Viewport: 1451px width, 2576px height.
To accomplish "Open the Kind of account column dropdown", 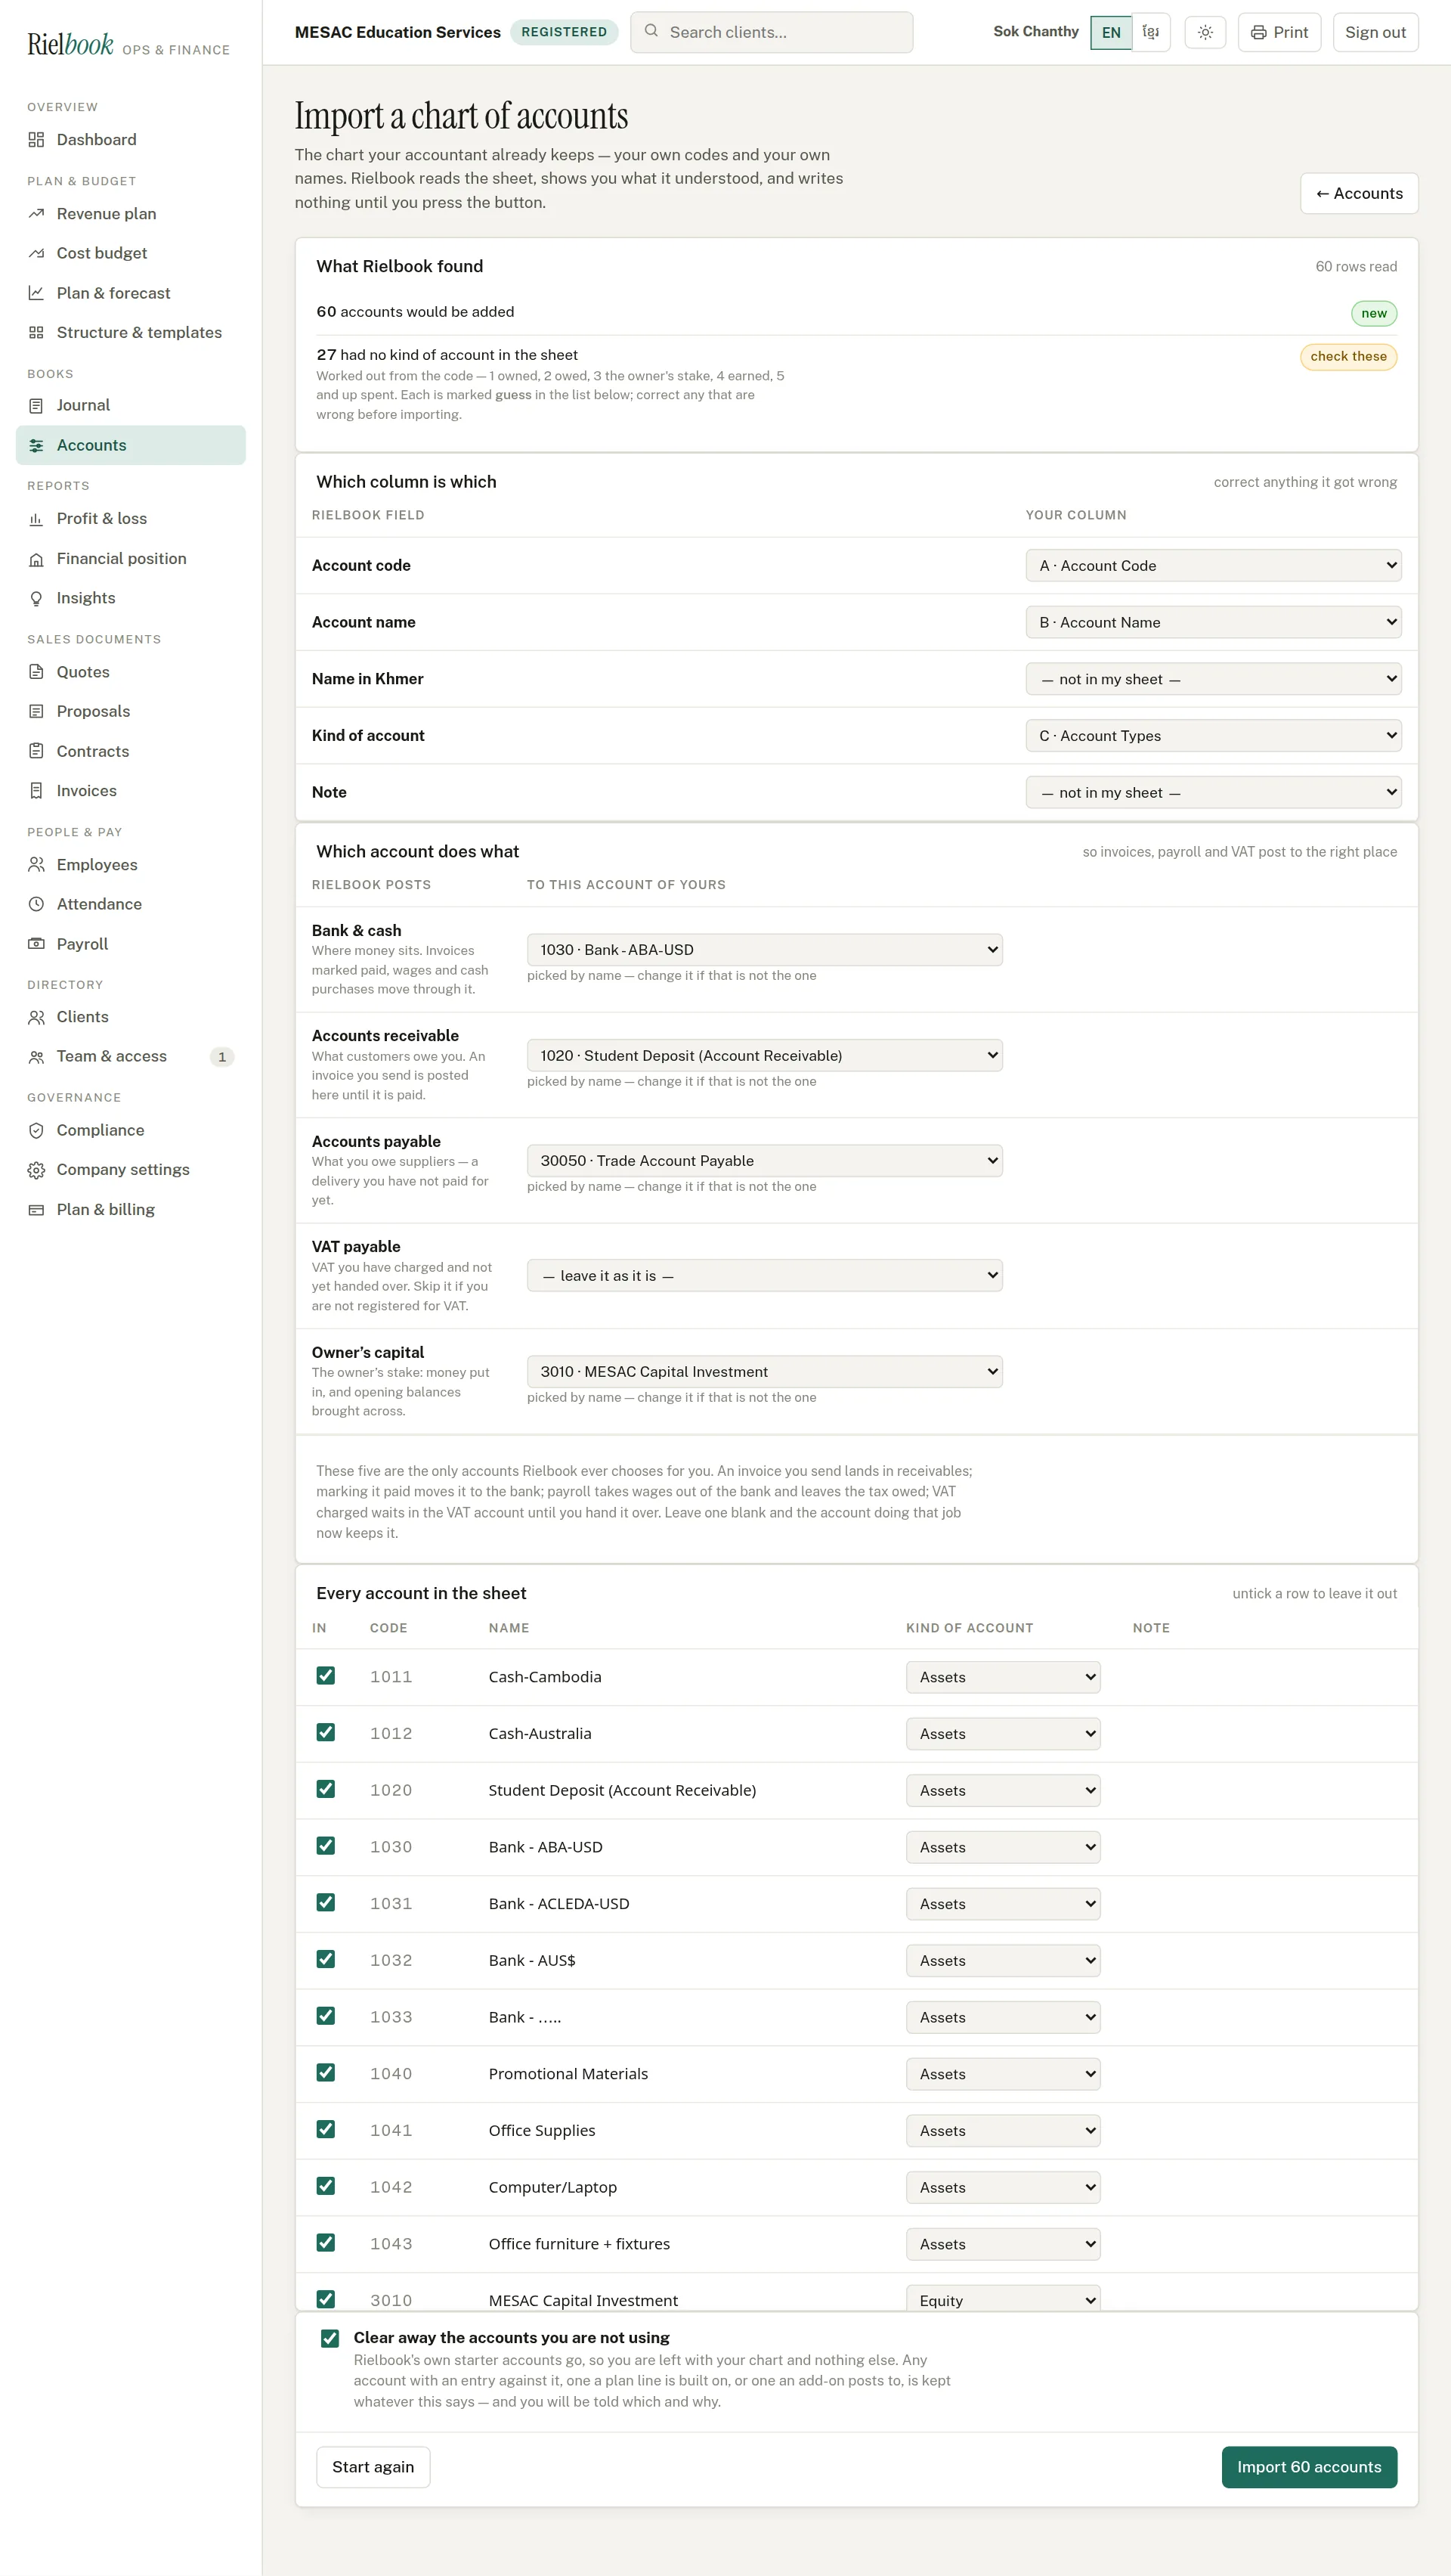I will pos(1213,736).
